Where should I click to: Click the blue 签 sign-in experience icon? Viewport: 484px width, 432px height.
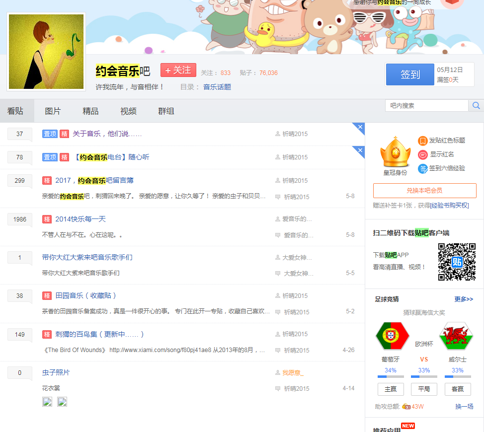pyautogui.click(x=422, y=169)
